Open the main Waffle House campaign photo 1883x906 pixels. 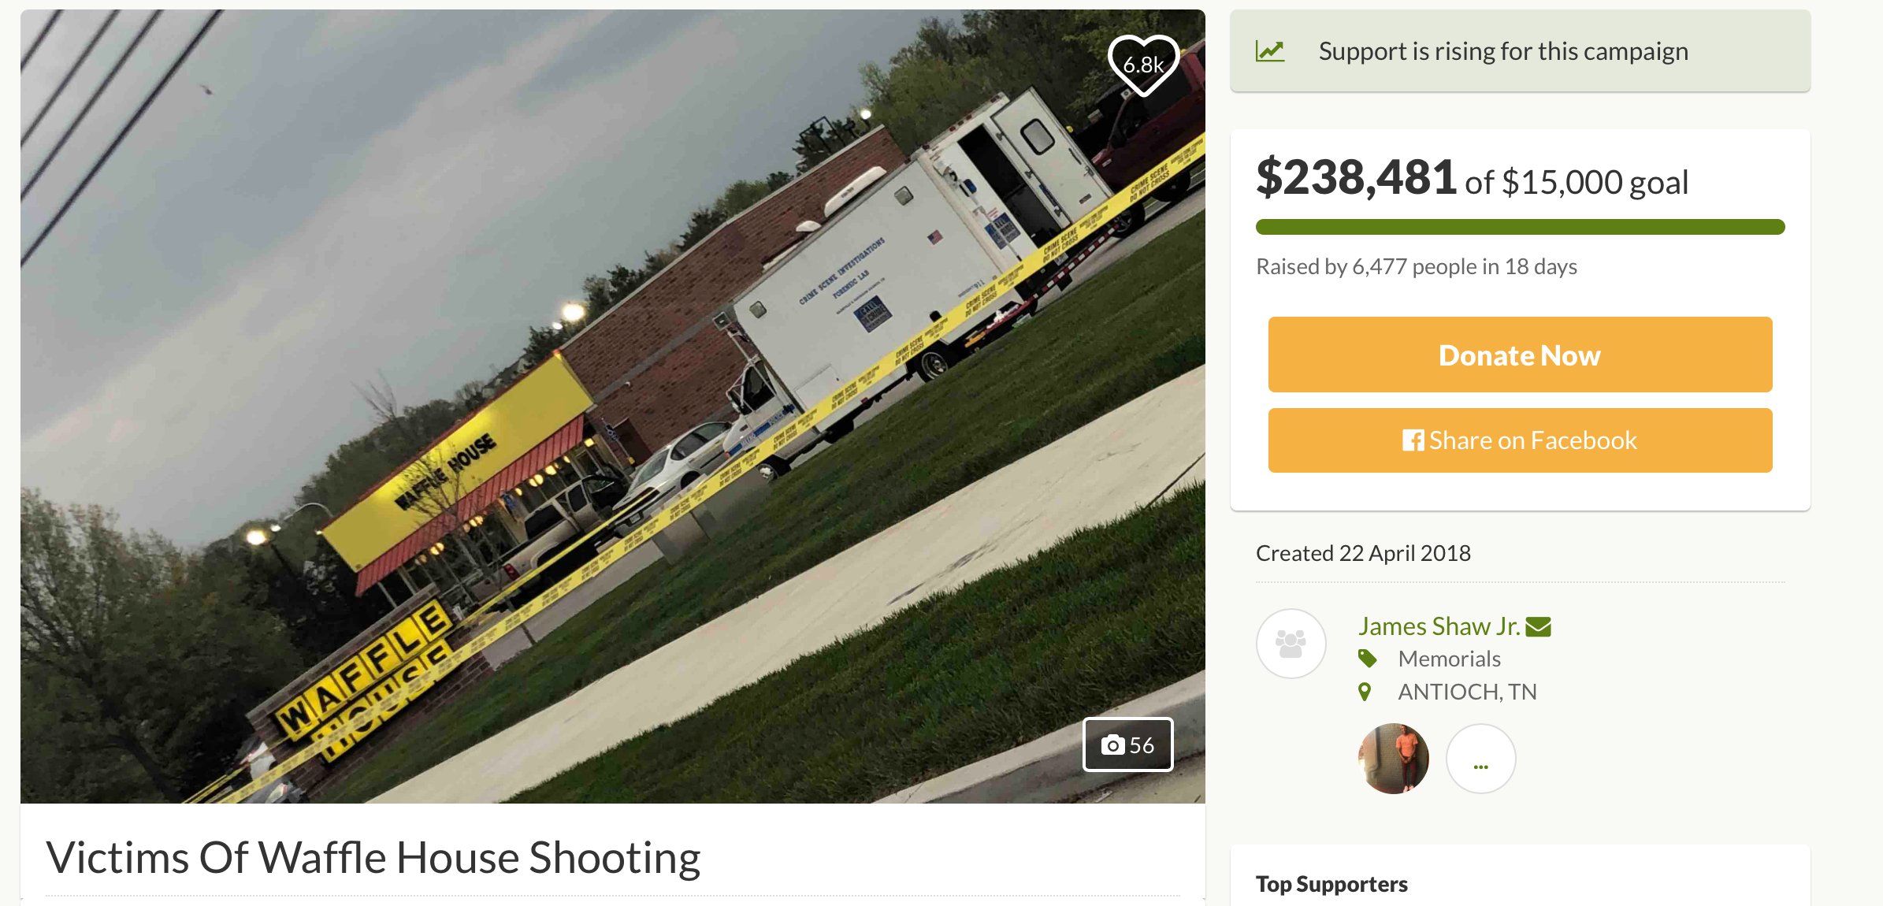click(612, 407)
